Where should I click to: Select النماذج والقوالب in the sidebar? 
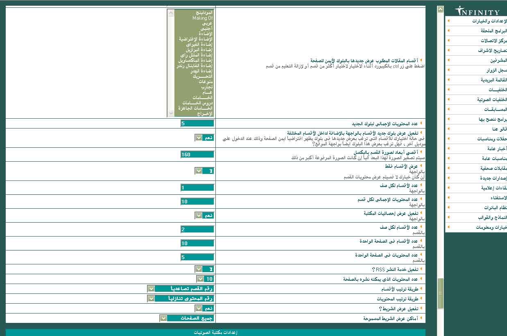click(x=476, y=218)
